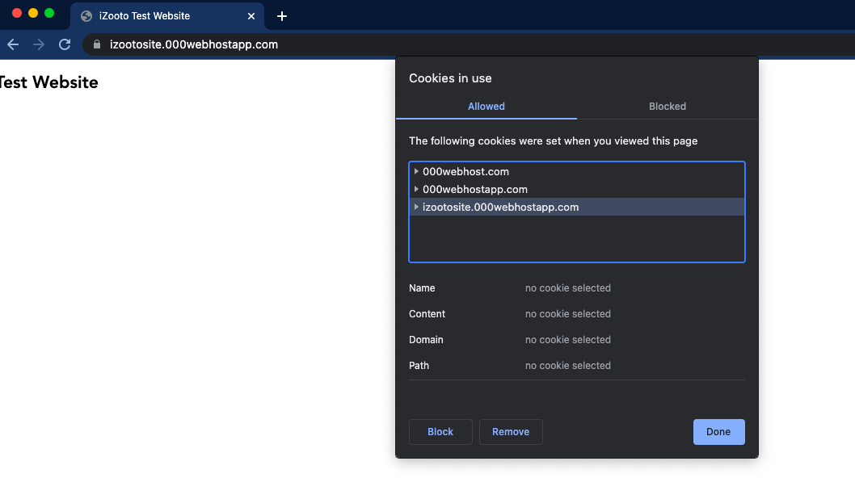Click the Name field value text

click(567, 288)
